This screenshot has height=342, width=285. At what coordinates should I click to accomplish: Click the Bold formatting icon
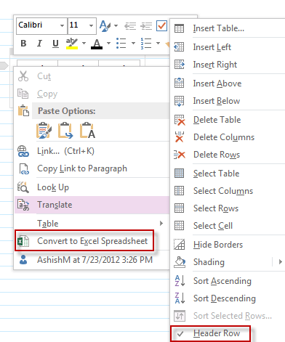[23, 44]
